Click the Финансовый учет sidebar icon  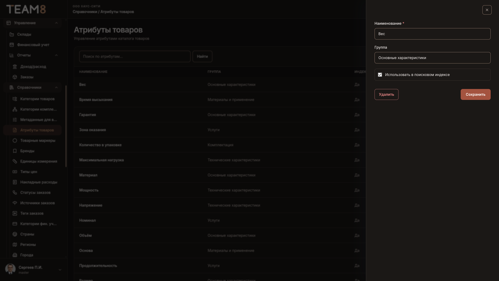point(12,45)
